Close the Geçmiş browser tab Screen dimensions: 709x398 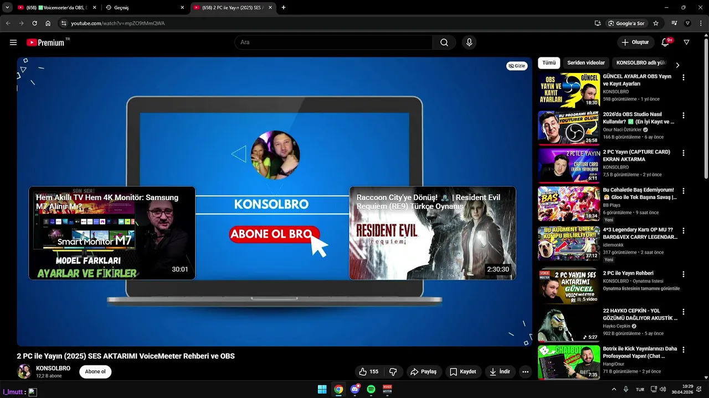click(182, 8)
